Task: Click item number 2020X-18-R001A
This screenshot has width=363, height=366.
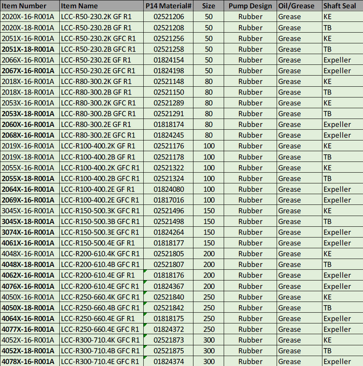Action: coord(30,27)
